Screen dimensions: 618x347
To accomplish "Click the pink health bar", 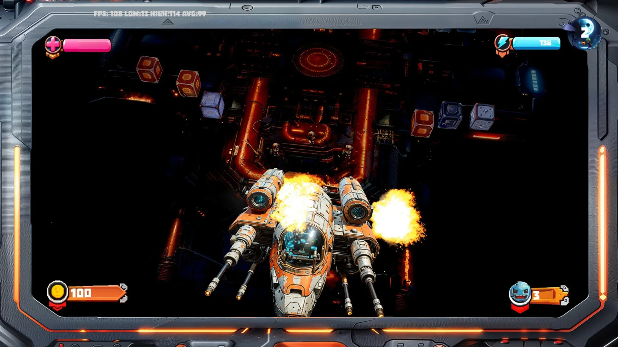I will click(x=87, y=45).
